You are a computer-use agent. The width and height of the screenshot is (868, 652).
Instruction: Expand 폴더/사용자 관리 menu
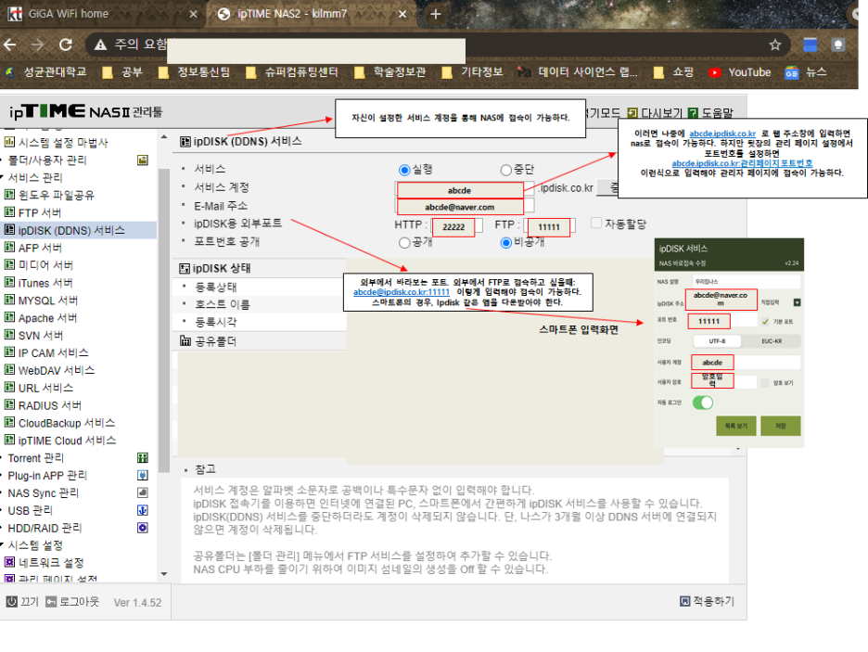click(47, 160)
